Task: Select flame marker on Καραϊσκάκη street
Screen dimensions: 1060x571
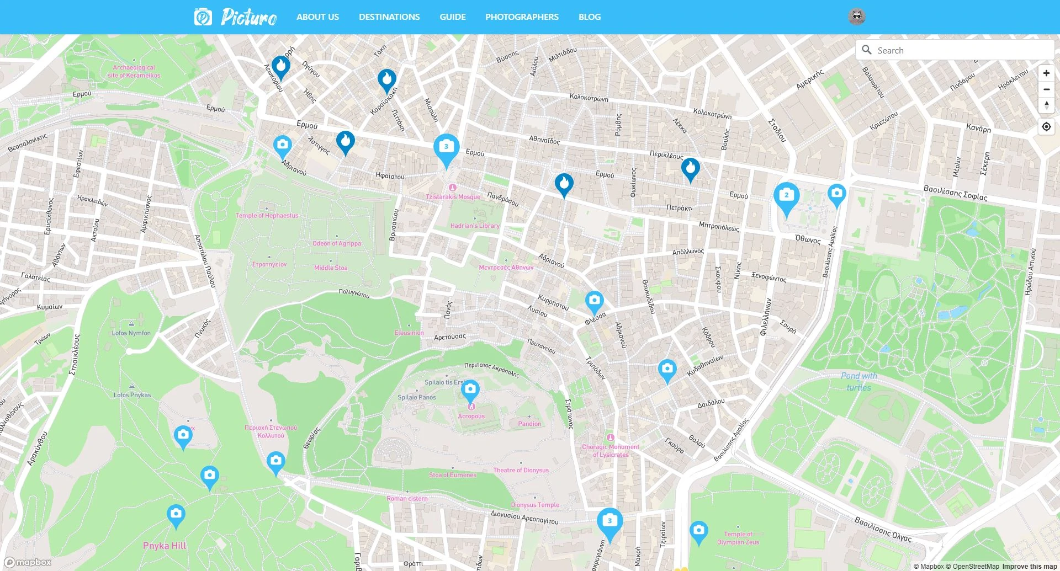Action: (386, 81)
